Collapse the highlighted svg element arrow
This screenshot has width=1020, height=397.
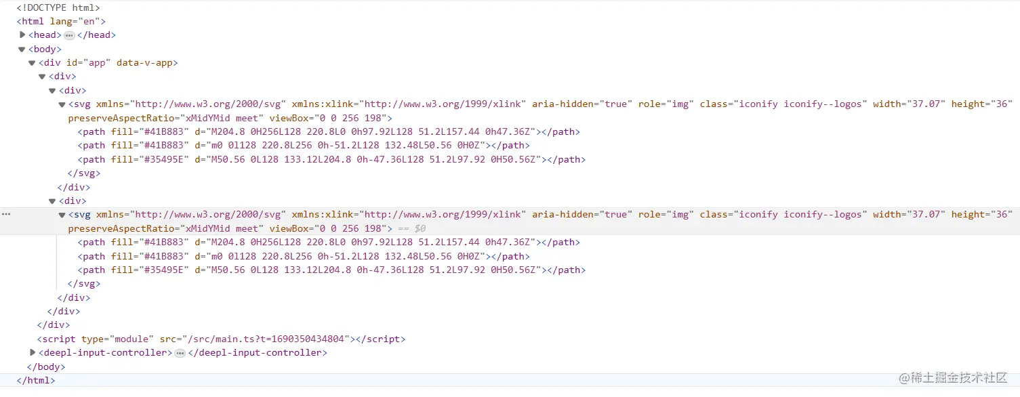click(62, 215)
